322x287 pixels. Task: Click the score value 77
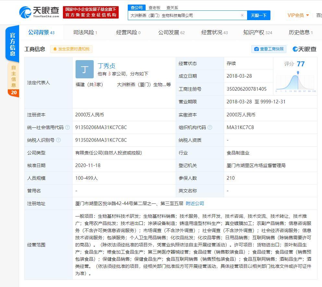301,64
